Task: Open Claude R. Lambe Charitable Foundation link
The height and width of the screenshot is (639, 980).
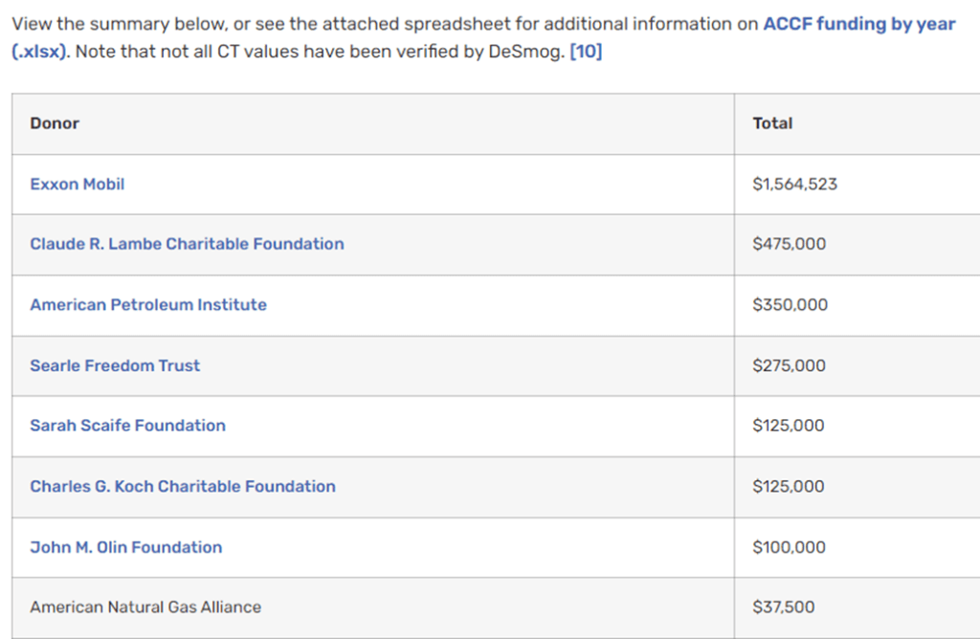Action: (187, 244)
